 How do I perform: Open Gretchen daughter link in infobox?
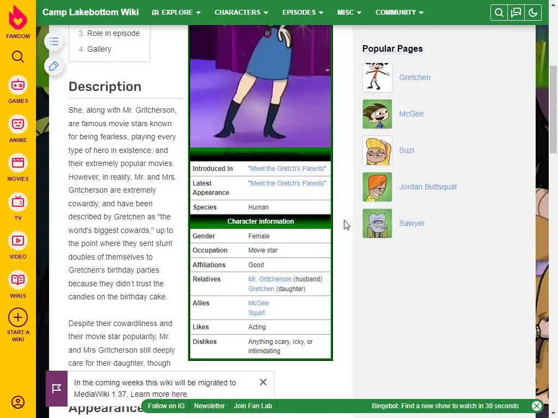pos(261,288)
